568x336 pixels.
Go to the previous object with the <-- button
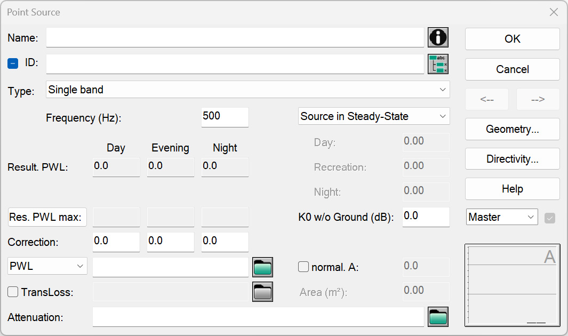click(487, 99)
